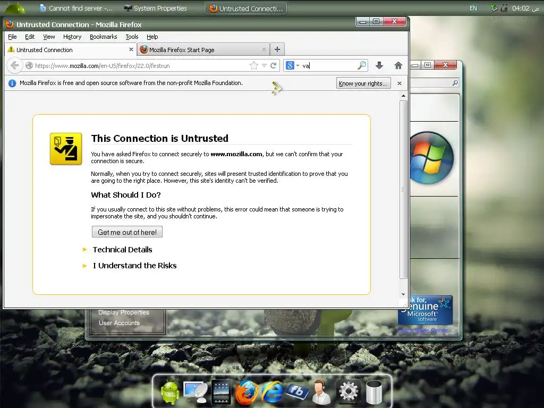The height and width of the screenshot is (408, 544).
Task: Click Untrusted Connection taskbar button
Action: click(x=246, y=8)
